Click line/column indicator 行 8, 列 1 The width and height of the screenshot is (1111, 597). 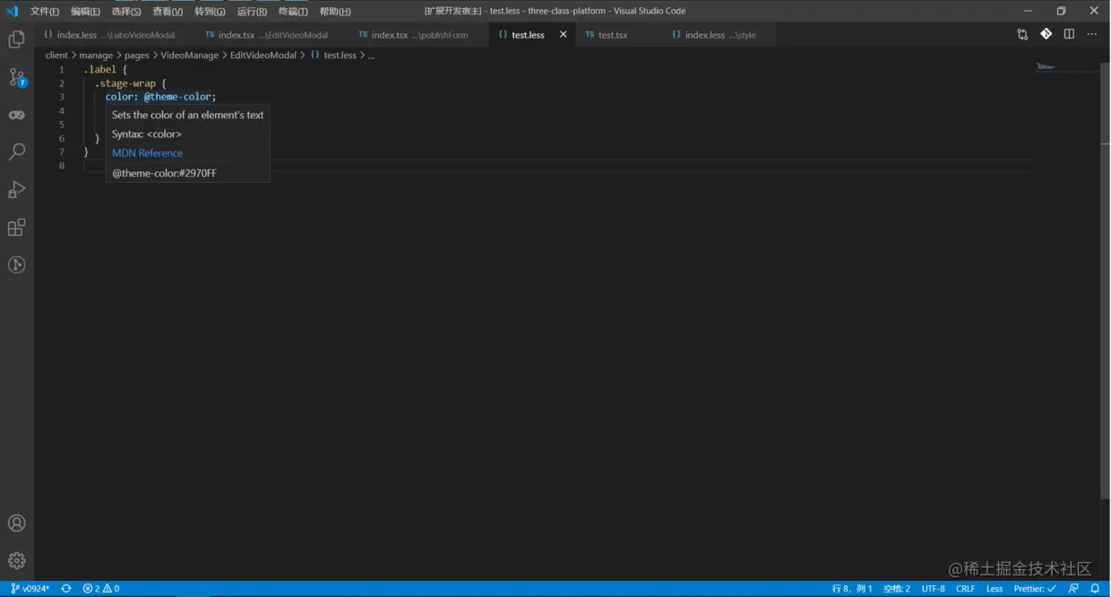click(852, 588)
